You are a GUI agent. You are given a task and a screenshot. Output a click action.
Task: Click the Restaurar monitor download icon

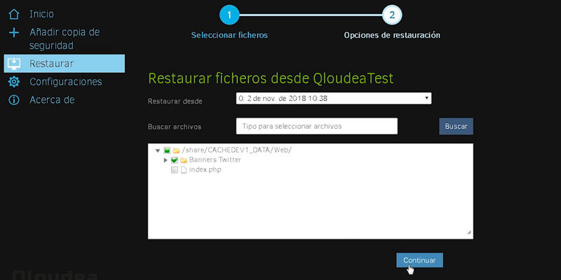point(14,64)
